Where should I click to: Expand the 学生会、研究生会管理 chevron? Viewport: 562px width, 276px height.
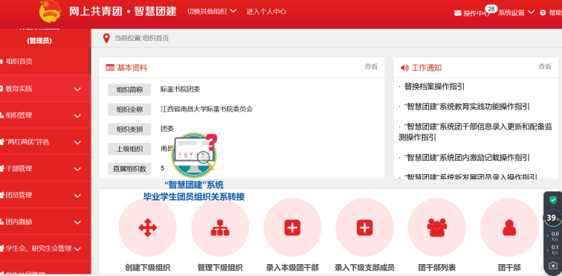[78, 248]
